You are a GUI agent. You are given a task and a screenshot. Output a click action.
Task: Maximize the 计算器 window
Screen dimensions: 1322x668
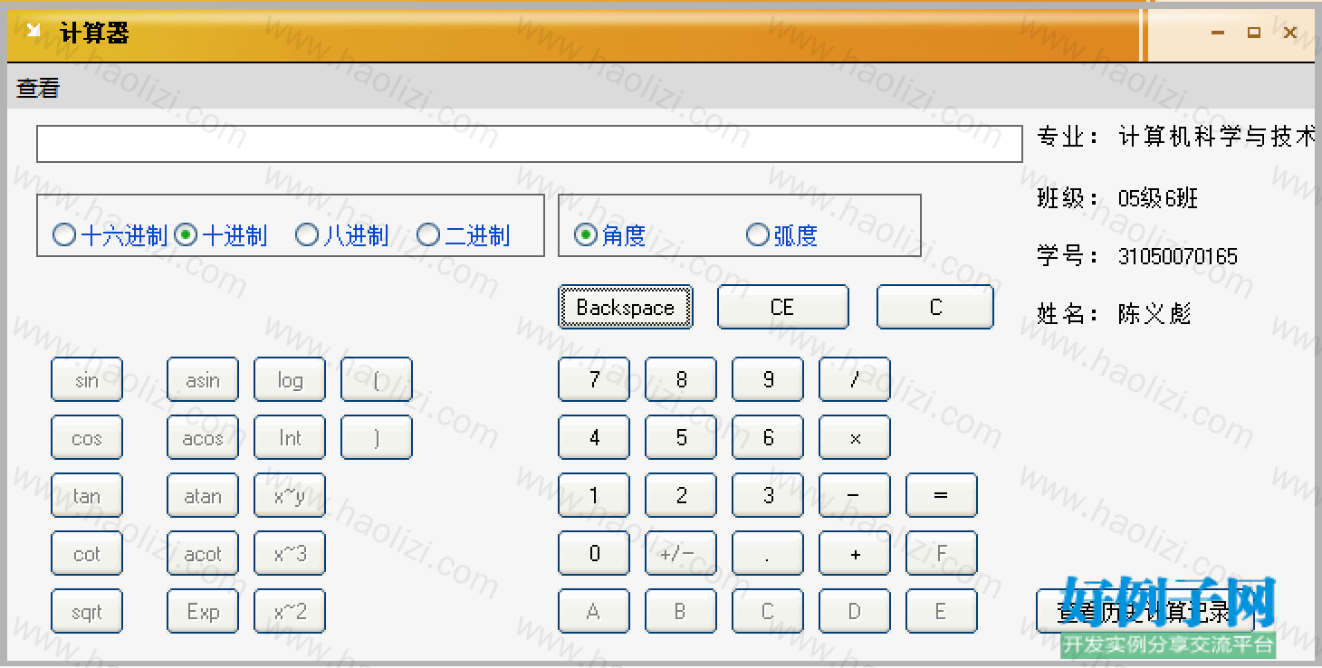[1254, 33]
